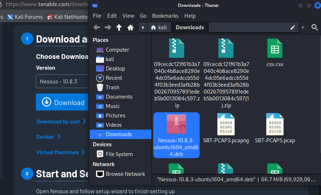
Task: Open the File menu in Thunar
Action: click(x=97, y=16)
